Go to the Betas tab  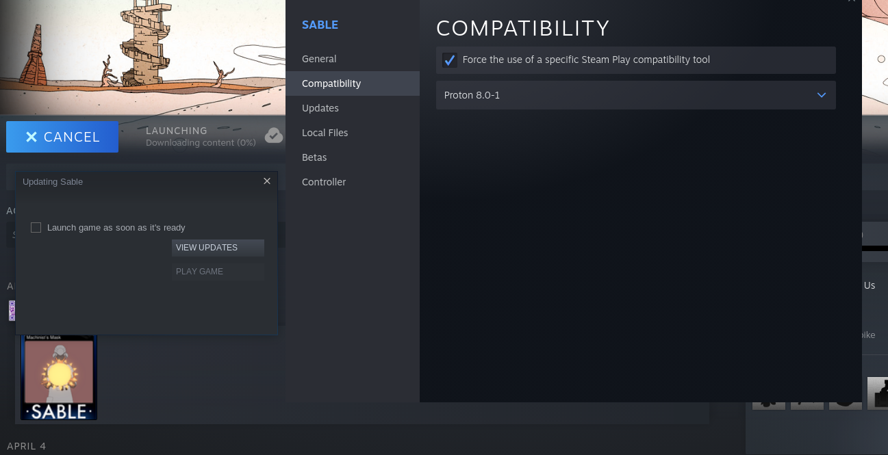353,157
